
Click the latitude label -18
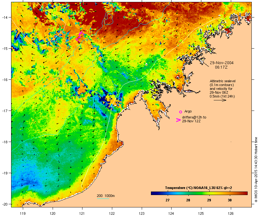click(x=4, y=142)
